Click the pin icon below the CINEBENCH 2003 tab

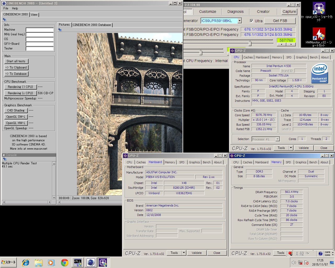4,20
